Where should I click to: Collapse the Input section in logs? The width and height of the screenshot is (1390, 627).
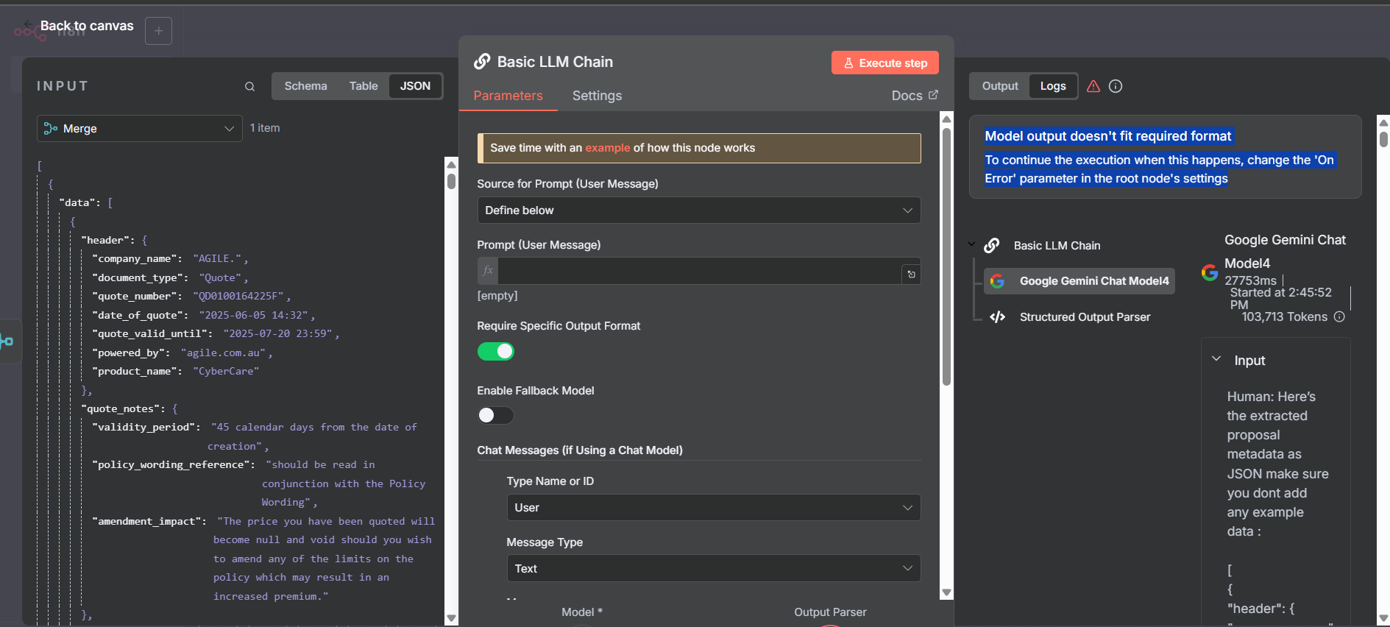[1216, 359]
